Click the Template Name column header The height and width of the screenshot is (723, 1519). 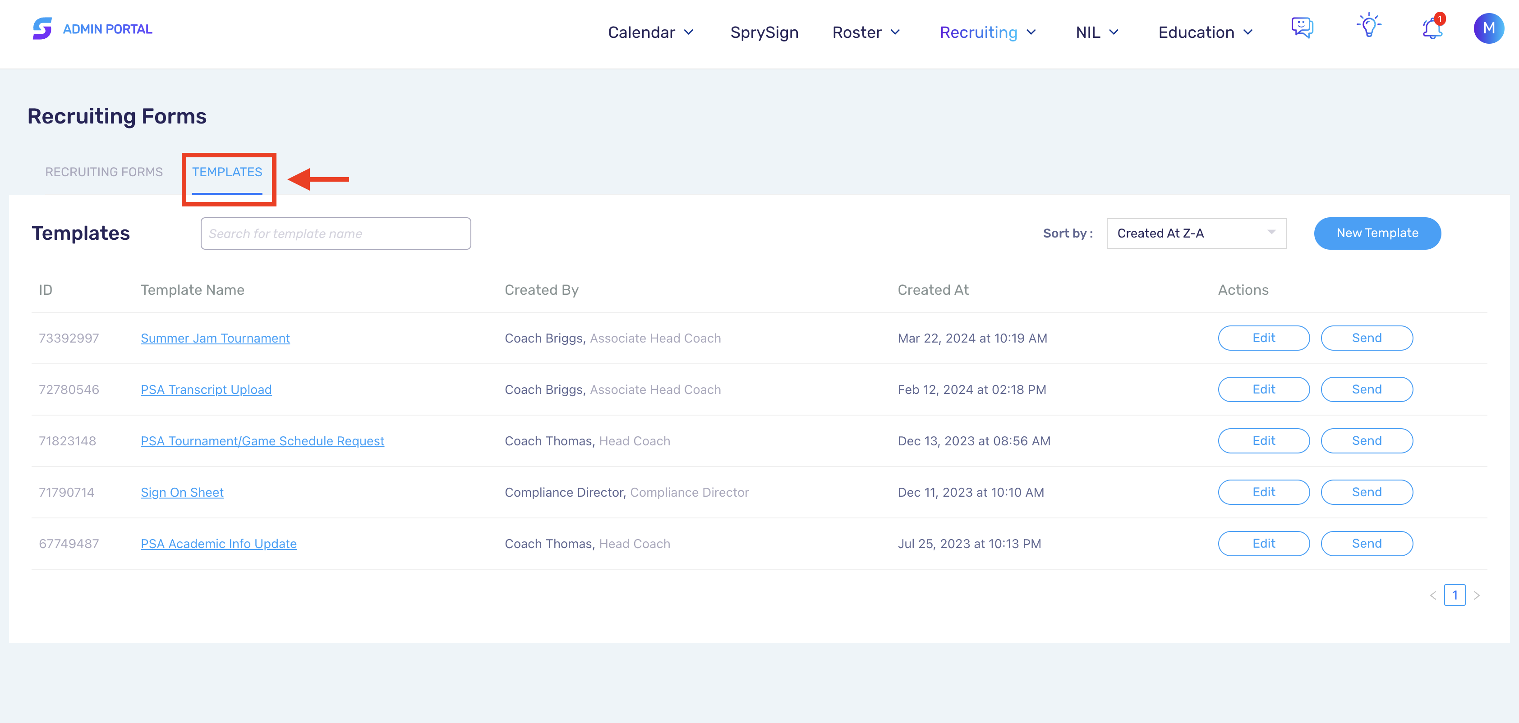pos(192,289)
